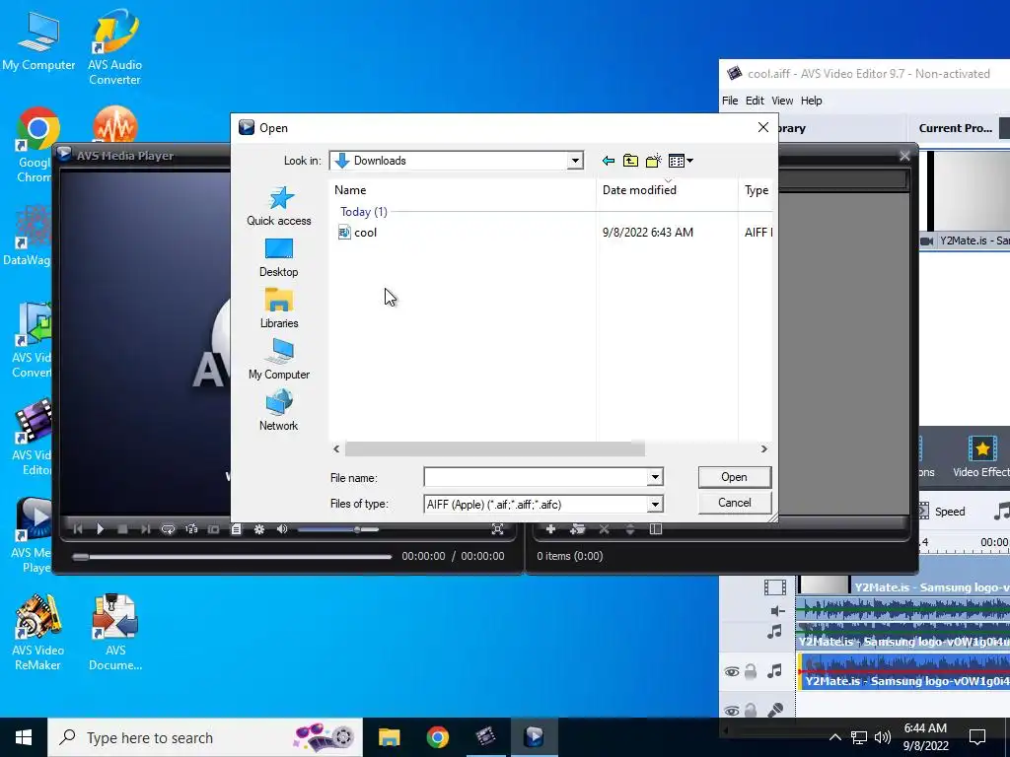This screenshot has height=757, width=1010.
Task: Toggle lock on the microphone voice track
Action: [x=751, y=711]
